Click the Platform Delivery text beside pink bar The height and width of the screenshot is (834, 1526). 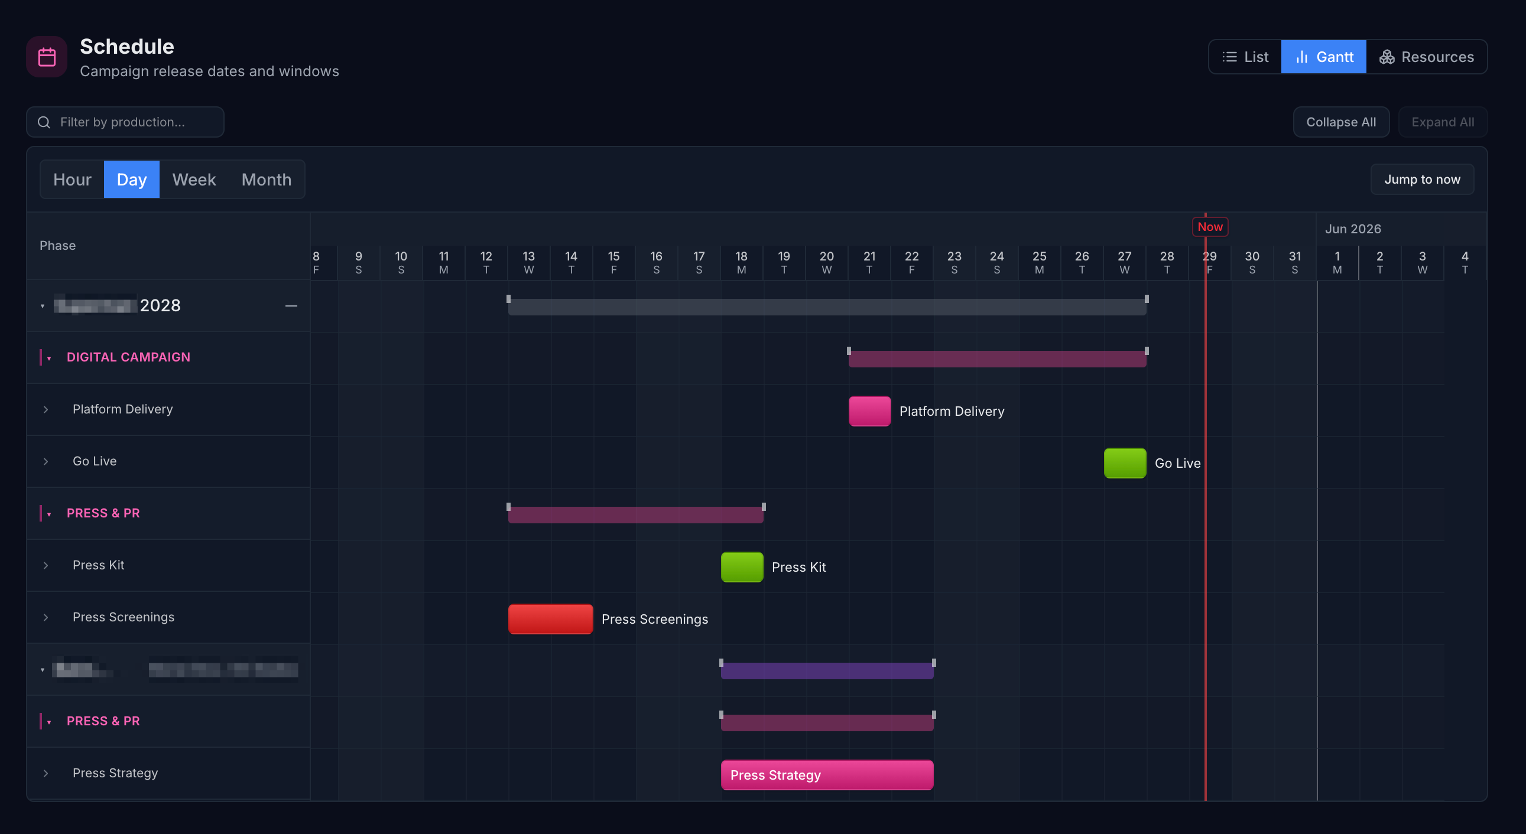point(952,411)
